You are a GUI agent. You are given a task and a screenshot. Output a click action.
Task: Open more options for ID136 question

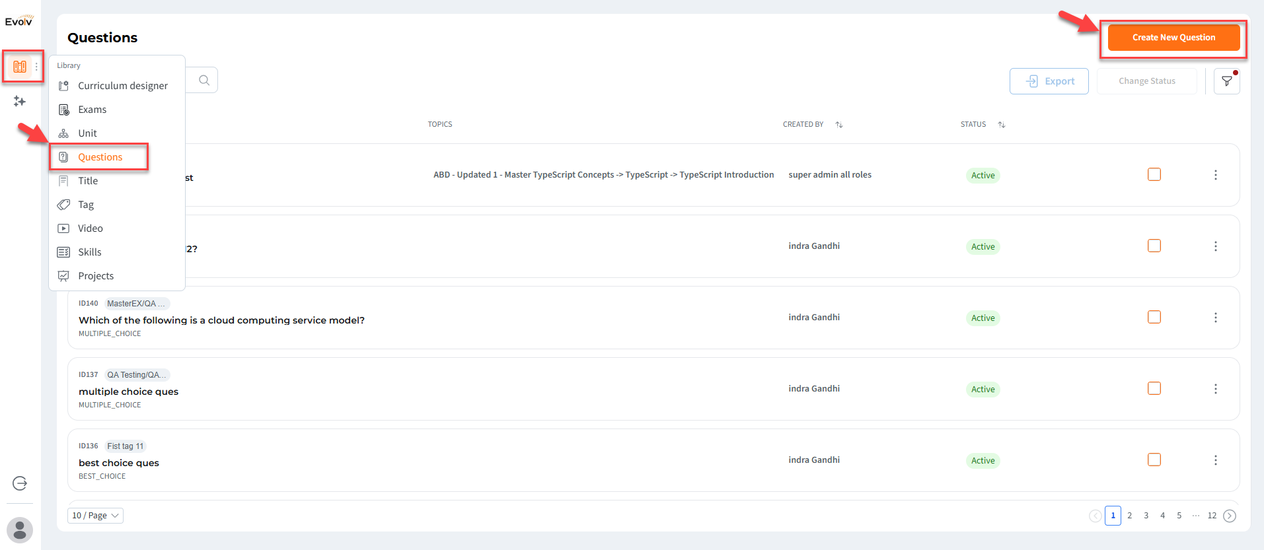coord(1216,460)
